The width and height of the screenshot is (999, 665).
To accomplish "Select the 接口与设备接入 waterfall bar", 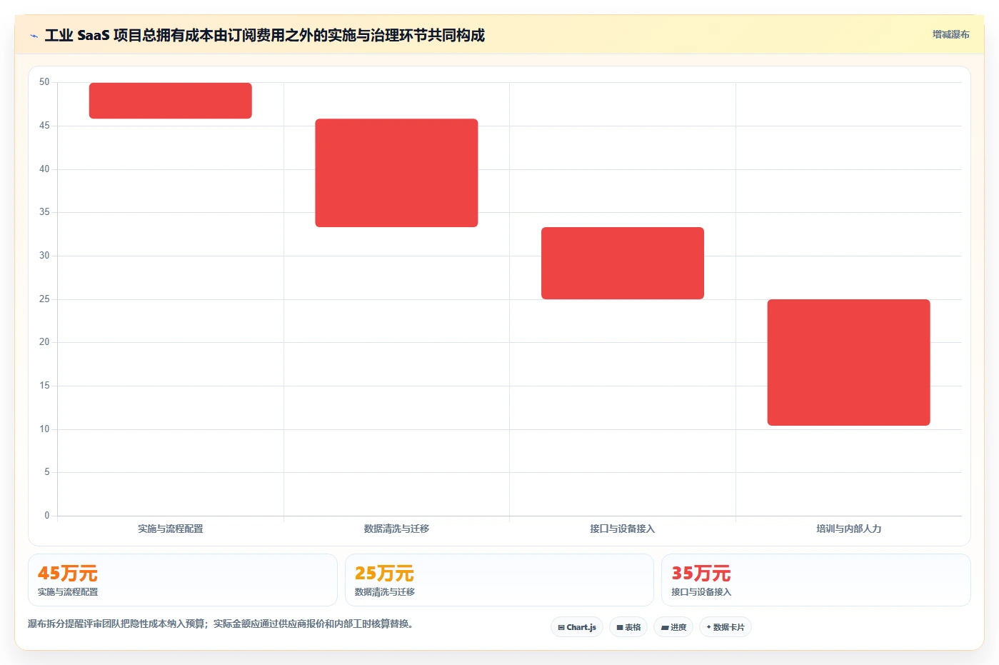I will (x=623, y=263).
